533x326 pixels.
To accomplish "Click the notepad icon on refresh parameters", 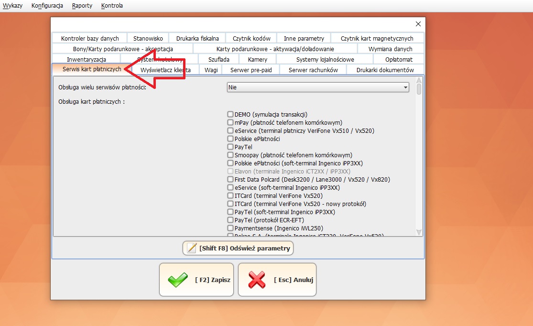I will point(192,248).
